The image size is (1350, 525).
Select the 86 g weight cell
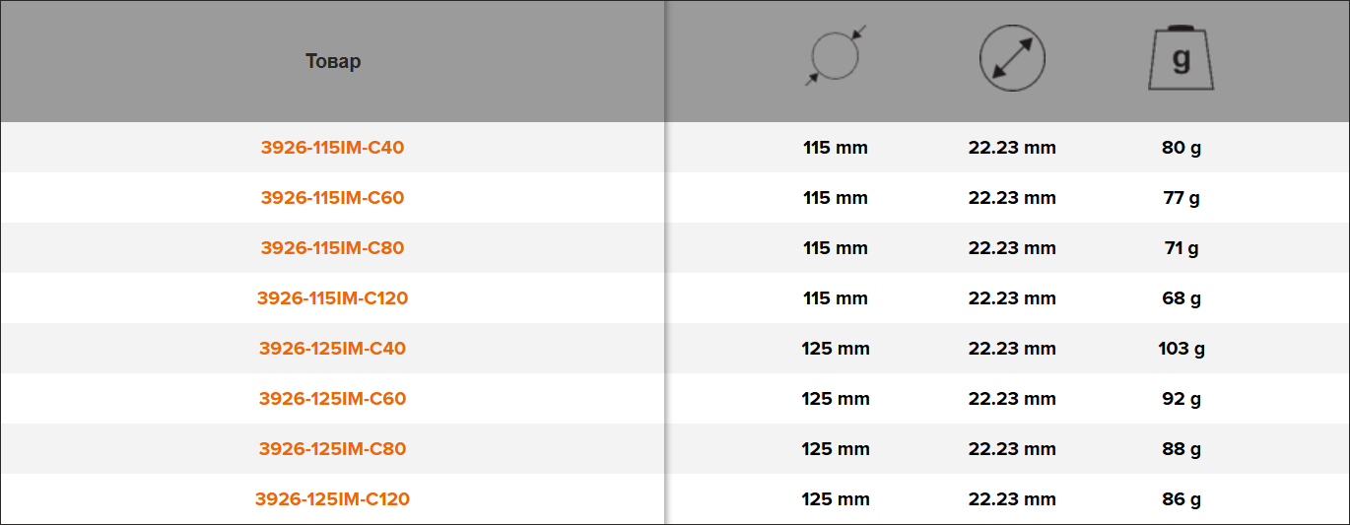point(1181,499)
